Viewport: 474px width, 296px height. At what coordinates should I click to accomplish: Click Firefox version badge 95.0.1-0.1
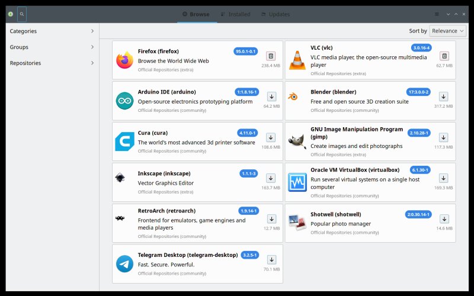pos(246,52)
